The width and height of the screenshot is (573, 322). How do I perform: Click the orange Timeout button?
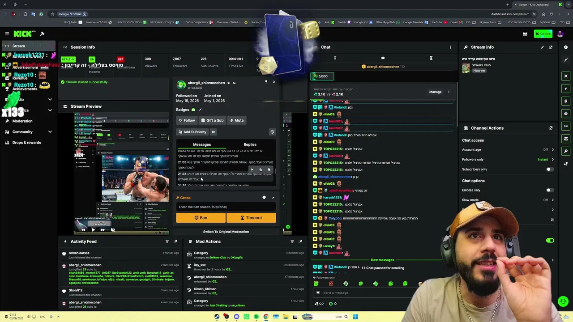click(251, 218)
